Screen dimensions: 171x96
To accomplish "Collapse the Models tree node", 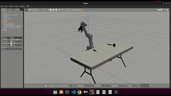I will pos(2,21).
